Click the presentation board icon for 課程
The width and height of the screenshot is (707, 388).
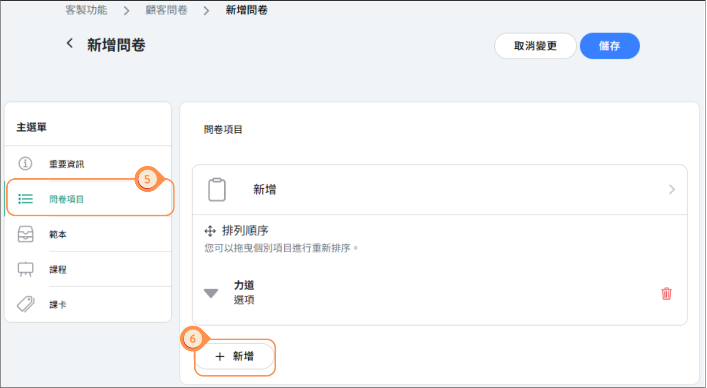(x=26, y=269)
